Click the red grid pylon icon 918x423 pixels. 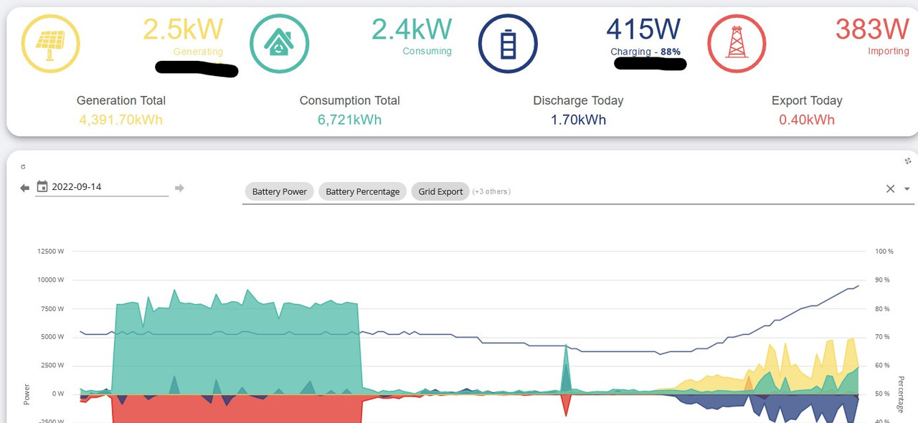tap(737, 44)
